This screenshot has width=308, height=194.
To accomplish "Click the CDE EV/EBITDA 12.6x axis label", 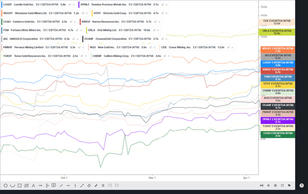I will [x=277, y=22].
